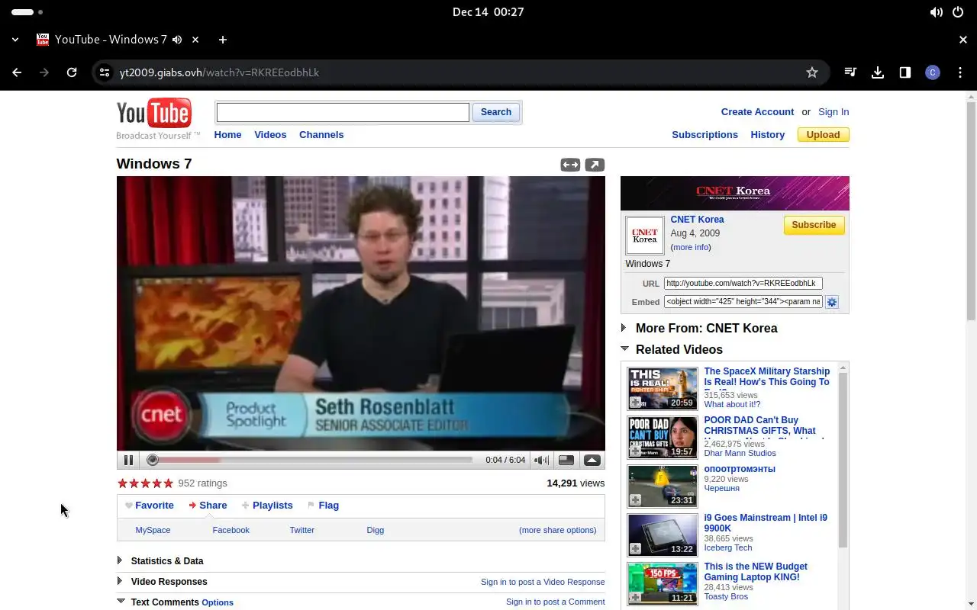Viewport: 977px width, 610px height.
Task: Subscribe to CNET Korea
Action: tap(814, 225)
